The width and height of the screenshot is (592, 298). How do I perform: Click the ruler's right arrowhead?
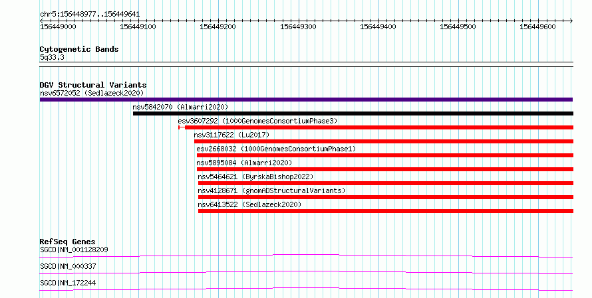(x=571, y=21)
